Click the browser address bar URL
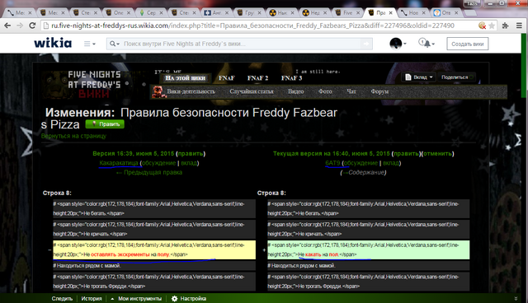 click(252, 26)
